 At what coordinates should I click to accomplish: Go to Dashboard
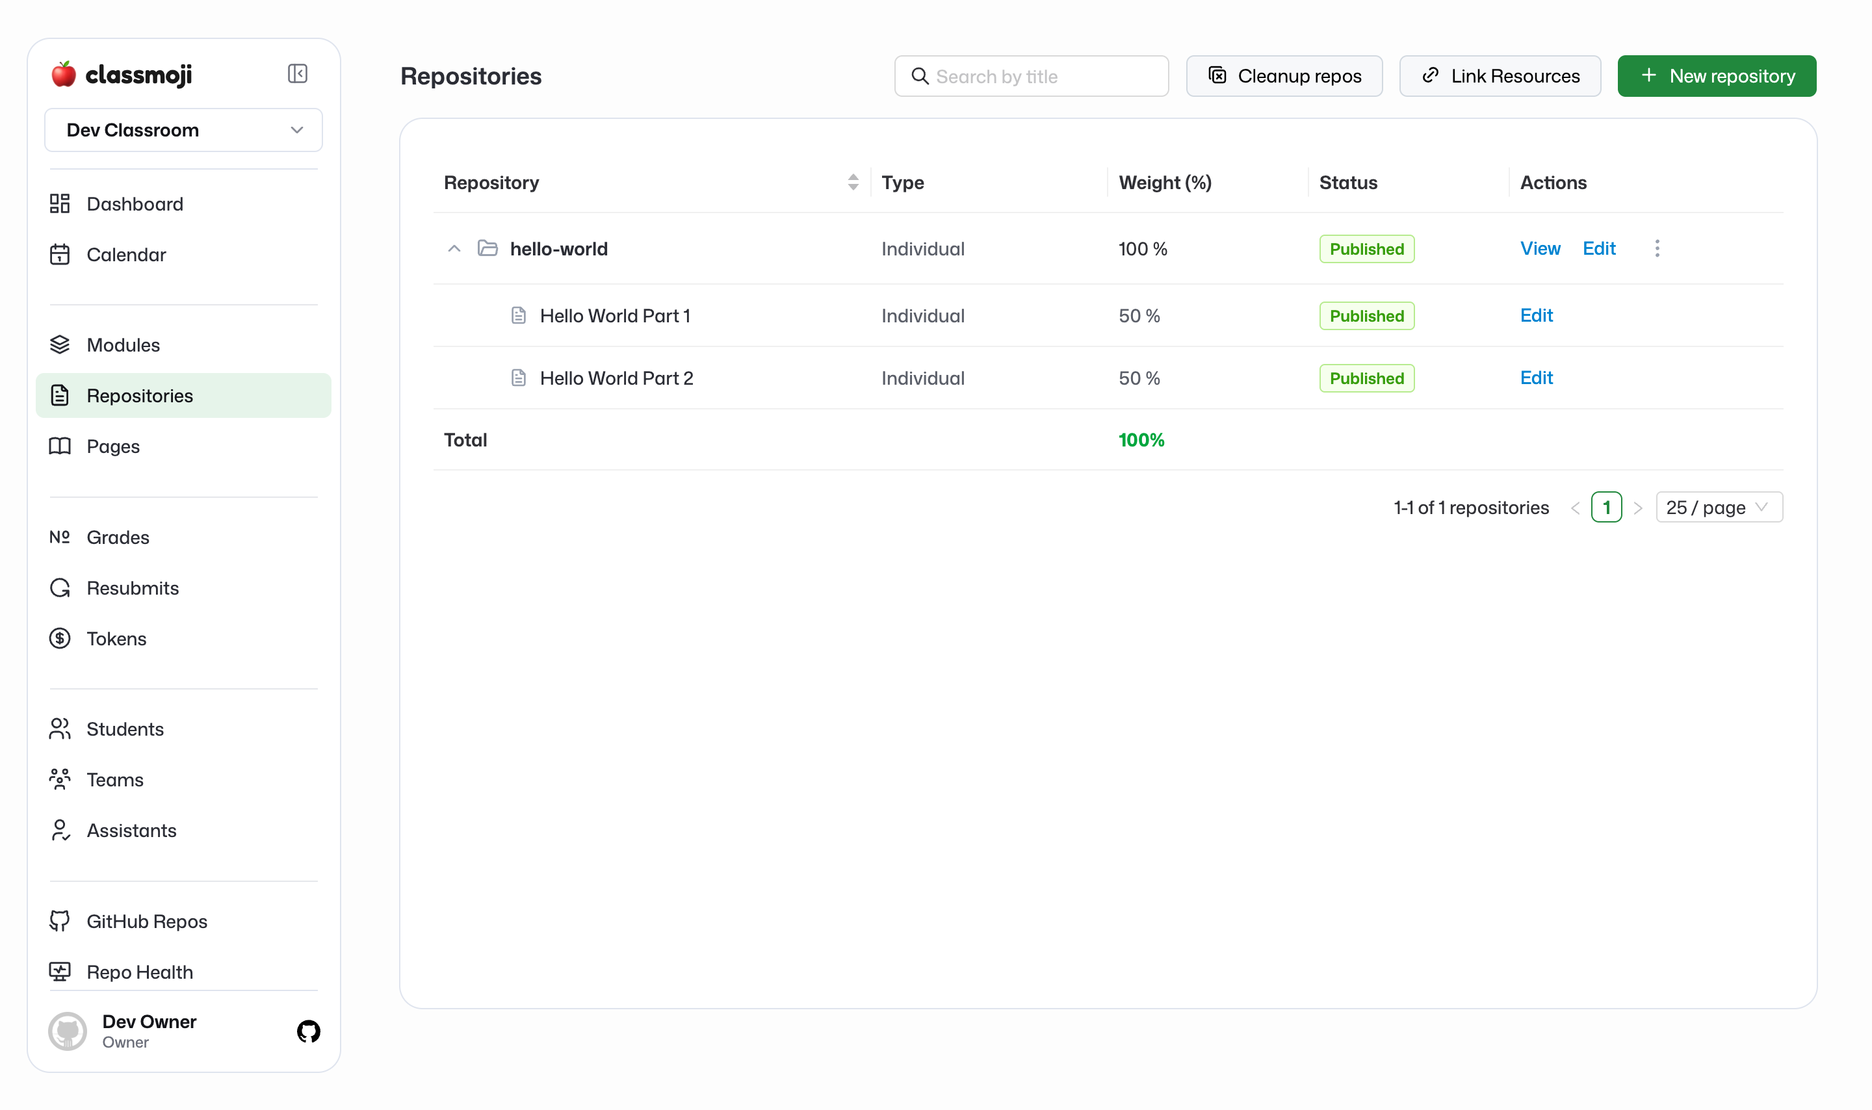coord(183,203)
